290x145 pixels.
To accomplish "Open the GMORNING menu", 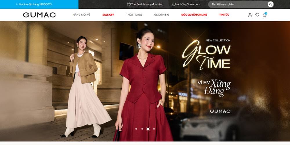I will point(162,15).
